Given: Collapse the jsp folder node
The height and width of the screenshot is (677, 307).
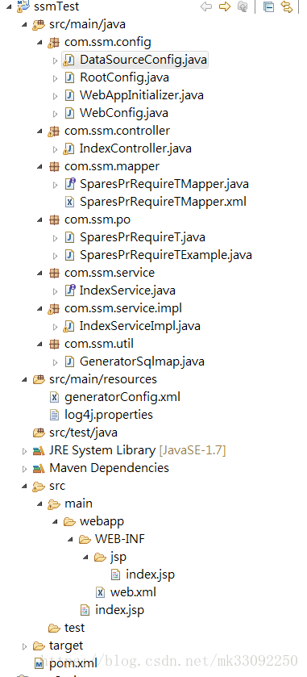Looking at the screenshot, I should 85,558.
